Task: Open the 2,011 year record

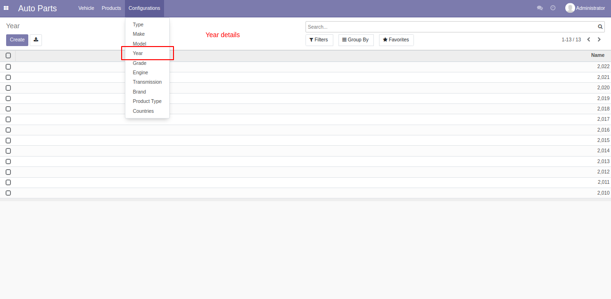Action: [305, 182]
